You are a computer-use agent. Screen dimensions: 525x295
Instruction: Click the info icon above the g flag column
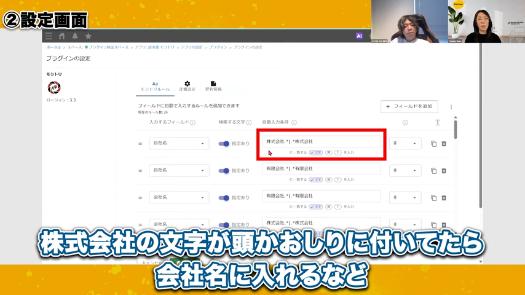[405, 122]
